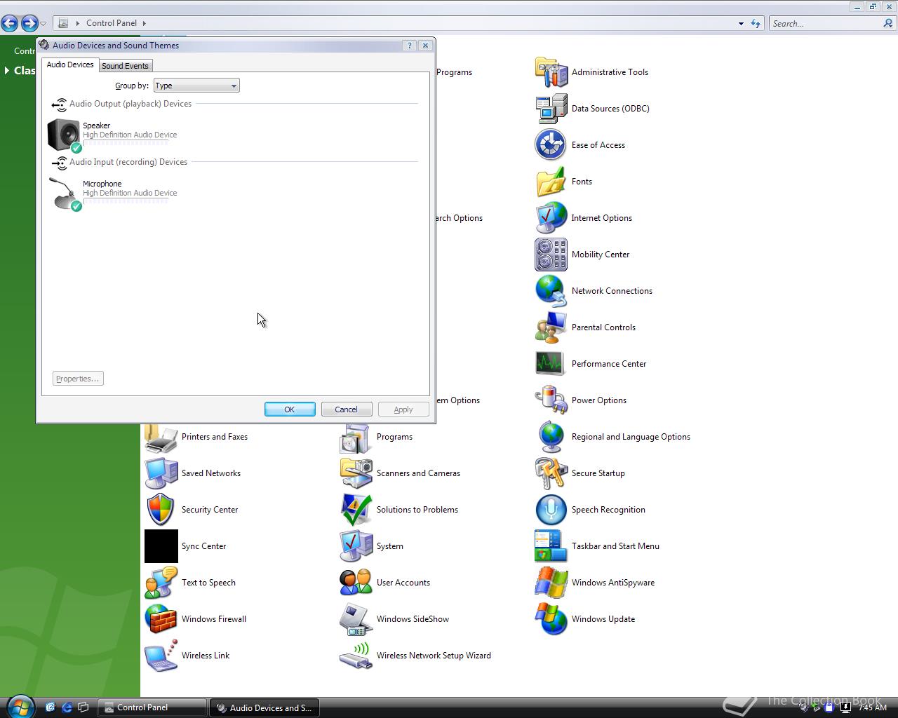898x718 pixels.
Task: Open Mobility Center icon
Action: [551, 255]
